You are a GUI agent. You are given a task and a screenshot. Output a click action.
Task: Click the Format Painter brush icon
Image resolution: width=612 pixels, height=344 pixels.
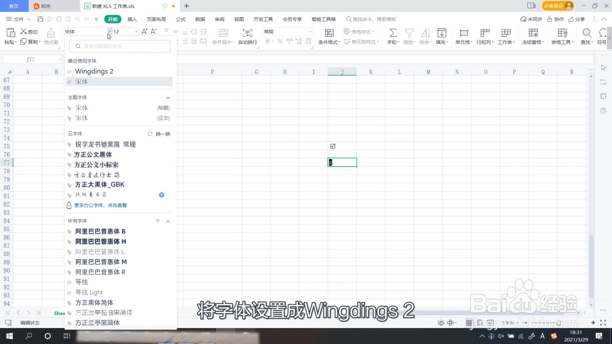click(51, 33)
